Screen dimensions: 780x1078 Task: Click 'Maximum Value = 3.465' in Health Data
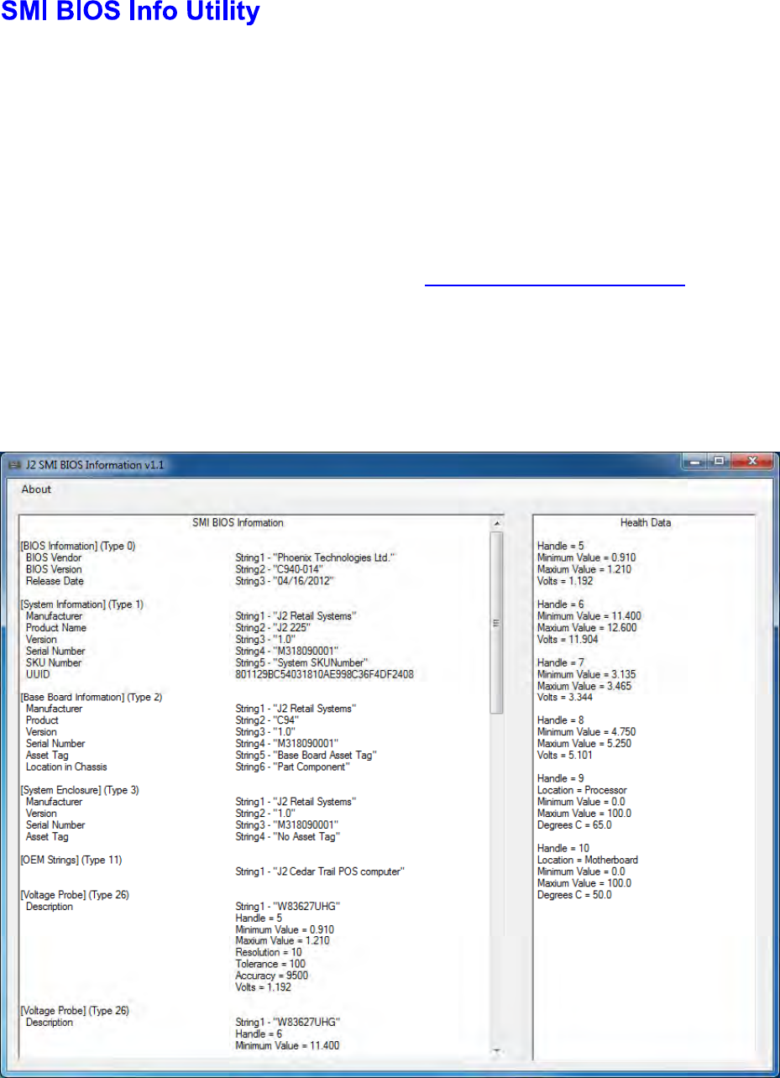pos(585,687)
